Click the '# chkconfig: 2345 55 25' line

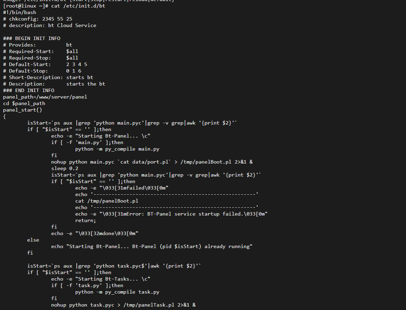click(38, 19)
